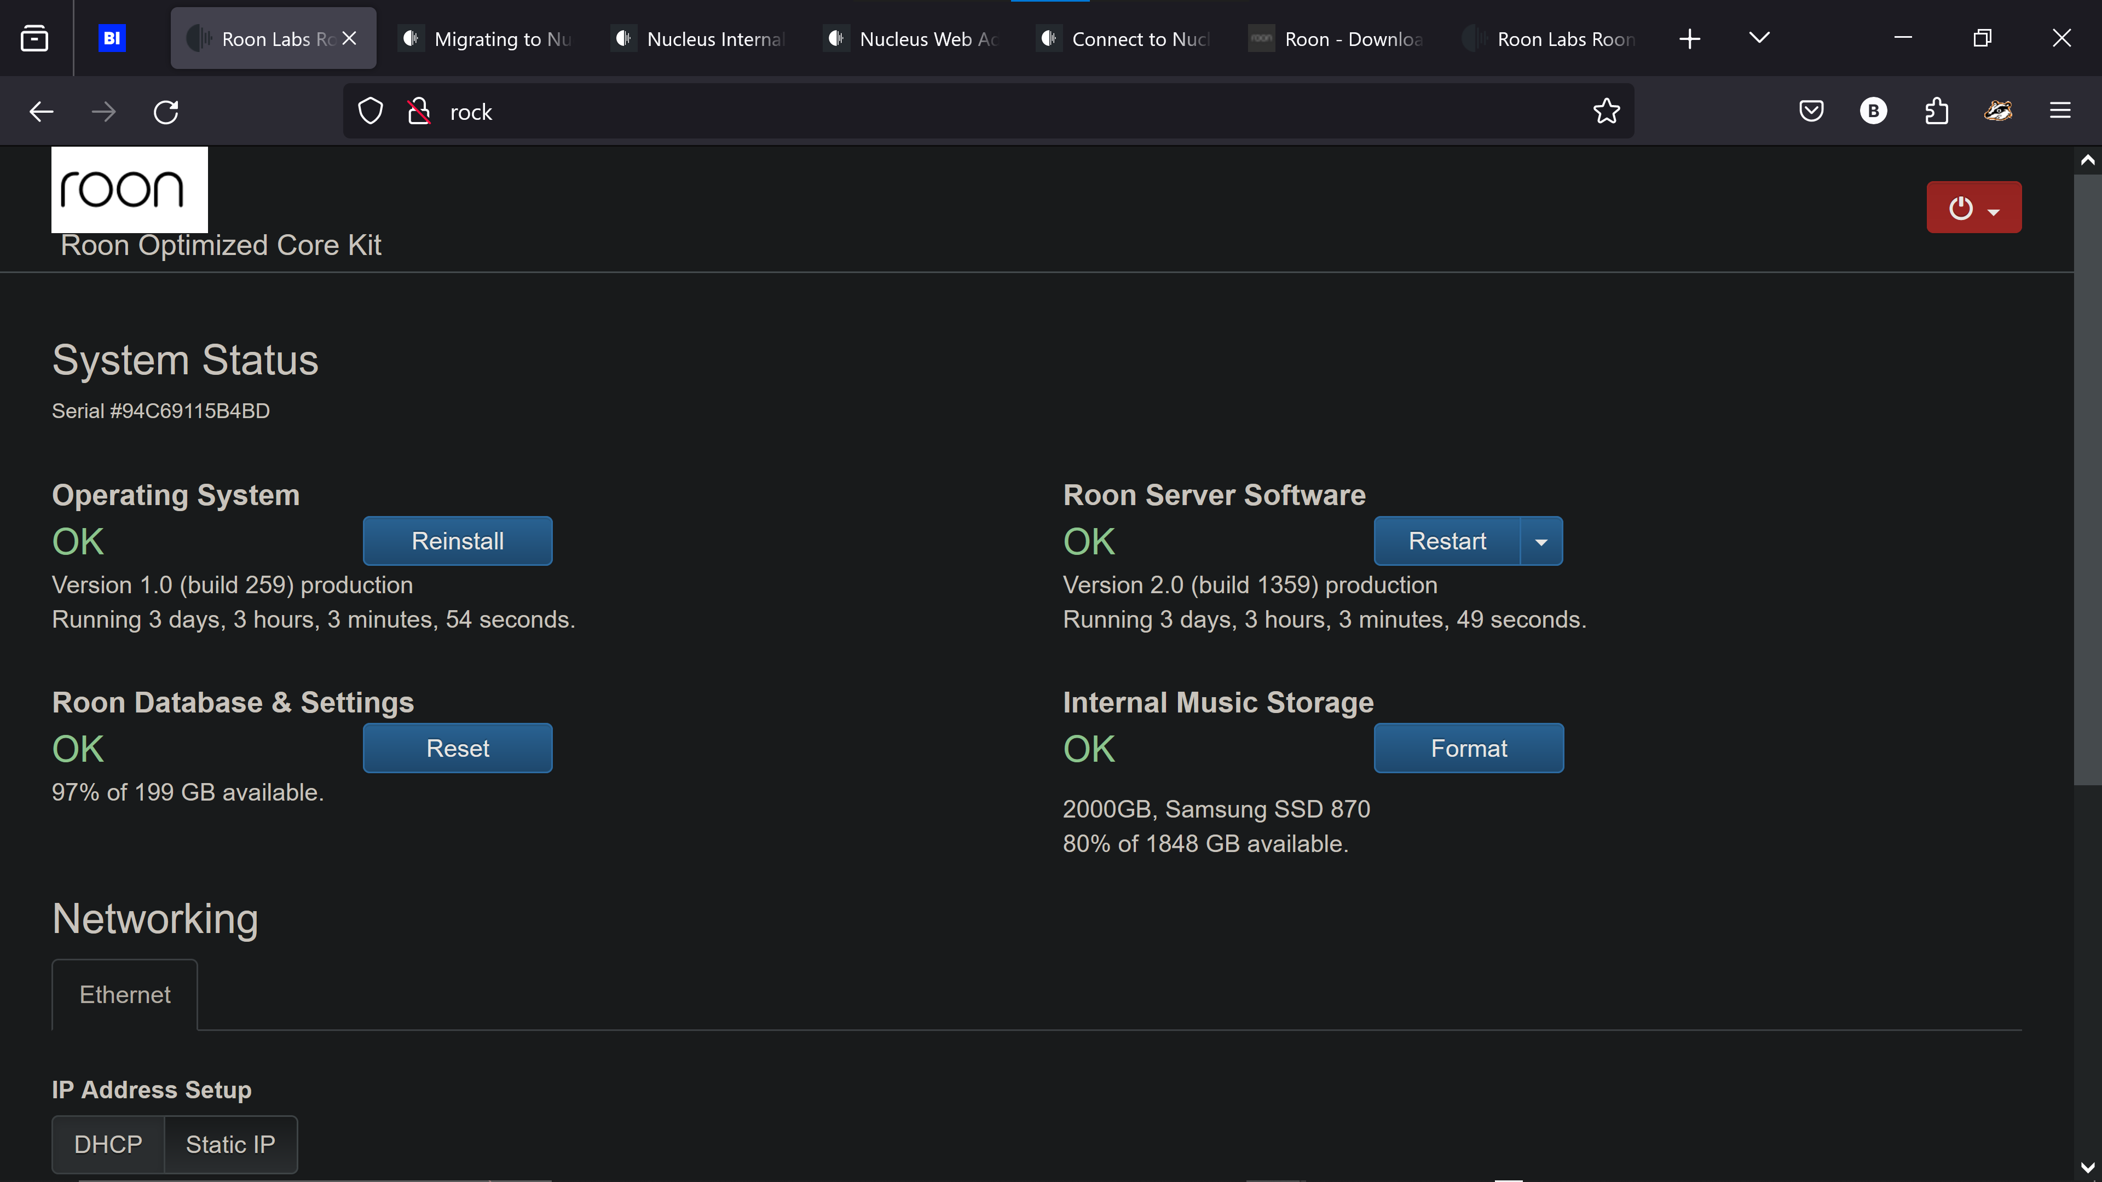This screenshot has width=2102, height=1182.
Task: Open a new browser tab
Action: click(1690, 38)
